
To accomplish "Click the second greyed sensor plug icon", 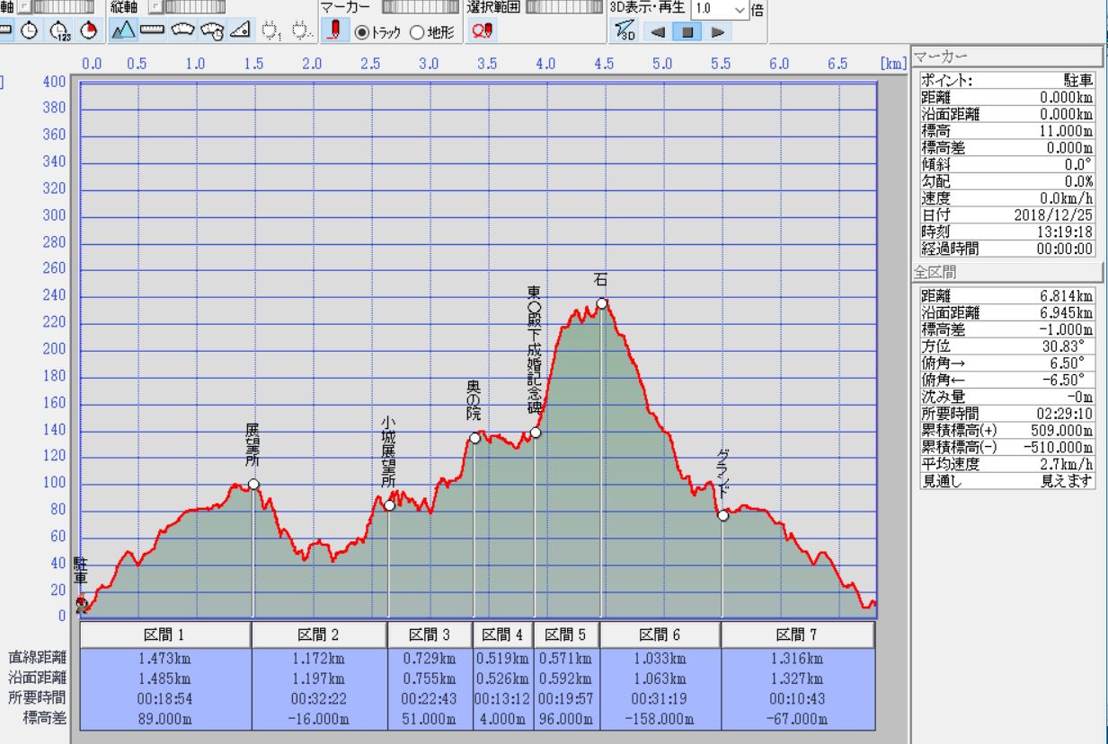I will tap(301, 31).
